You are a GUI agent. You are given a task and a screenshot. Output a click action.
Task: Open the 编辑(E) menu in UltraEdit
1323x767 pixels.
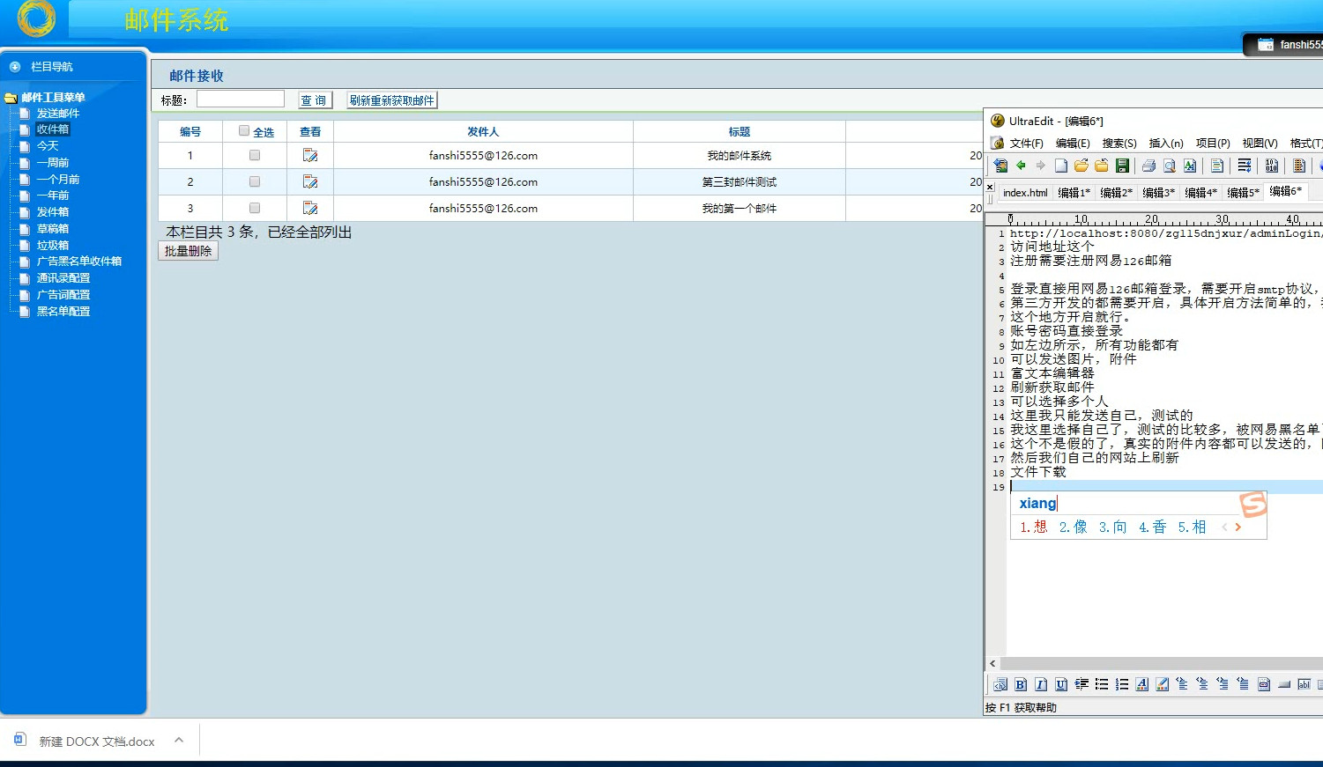click(1073, 143)
